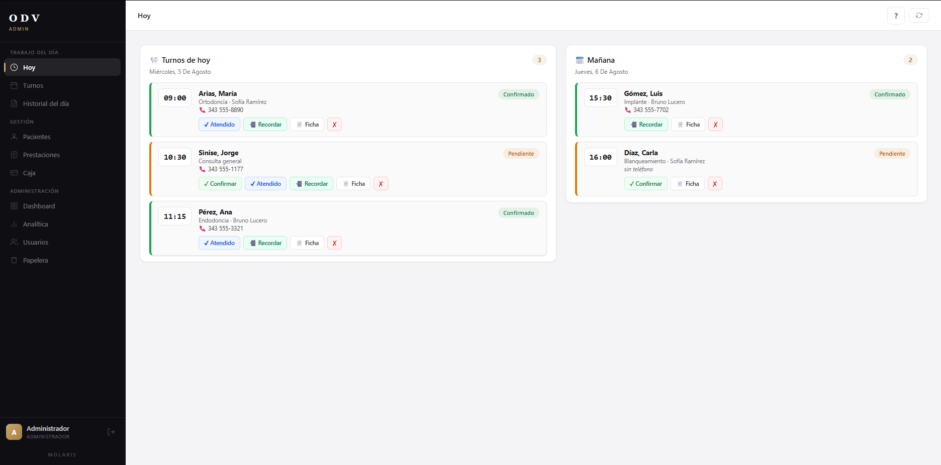Open Ficha for Sinise, Jorge
The image size is (941, 465).
353,184
